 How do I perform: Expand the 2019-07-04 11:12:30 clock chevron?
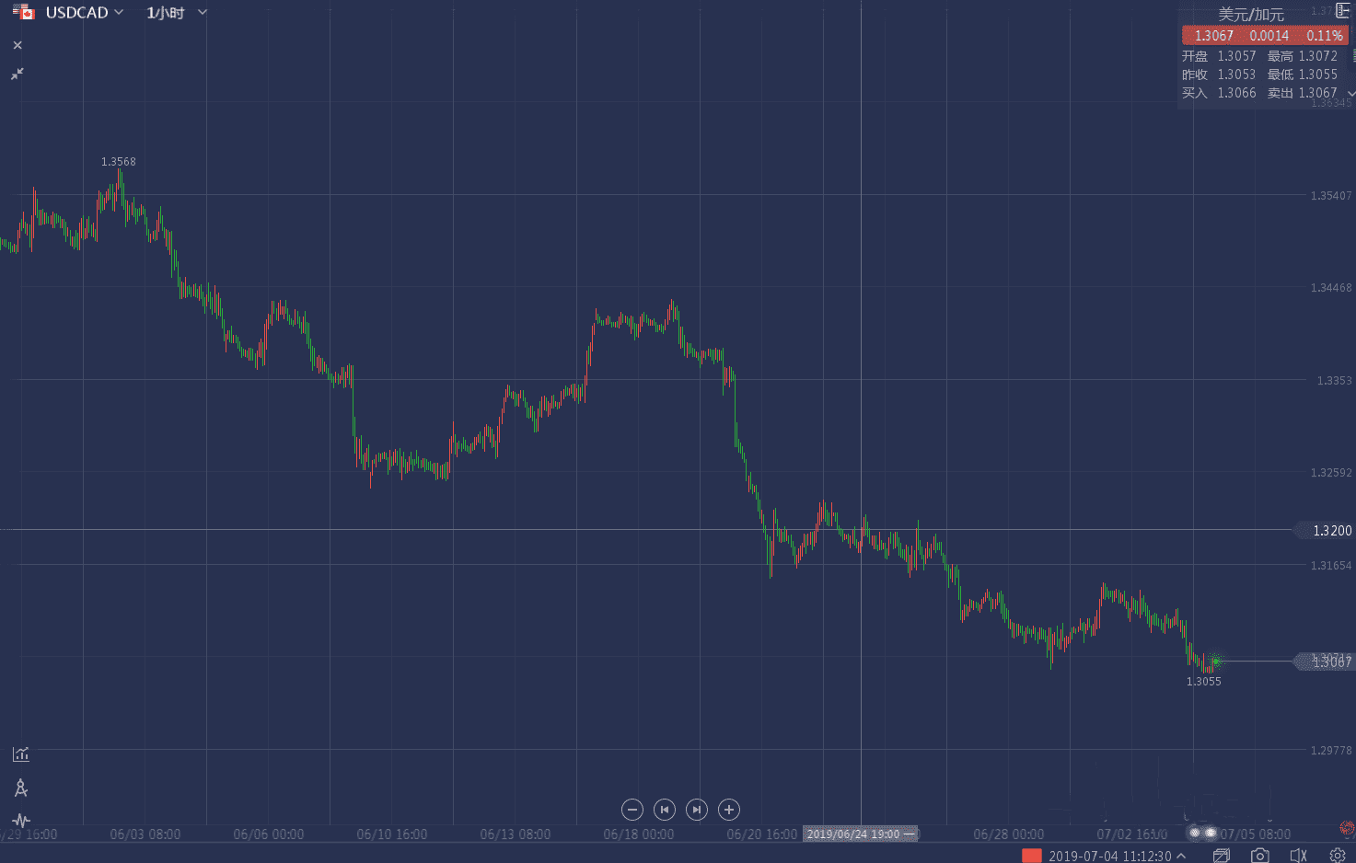pos(1181,856)
